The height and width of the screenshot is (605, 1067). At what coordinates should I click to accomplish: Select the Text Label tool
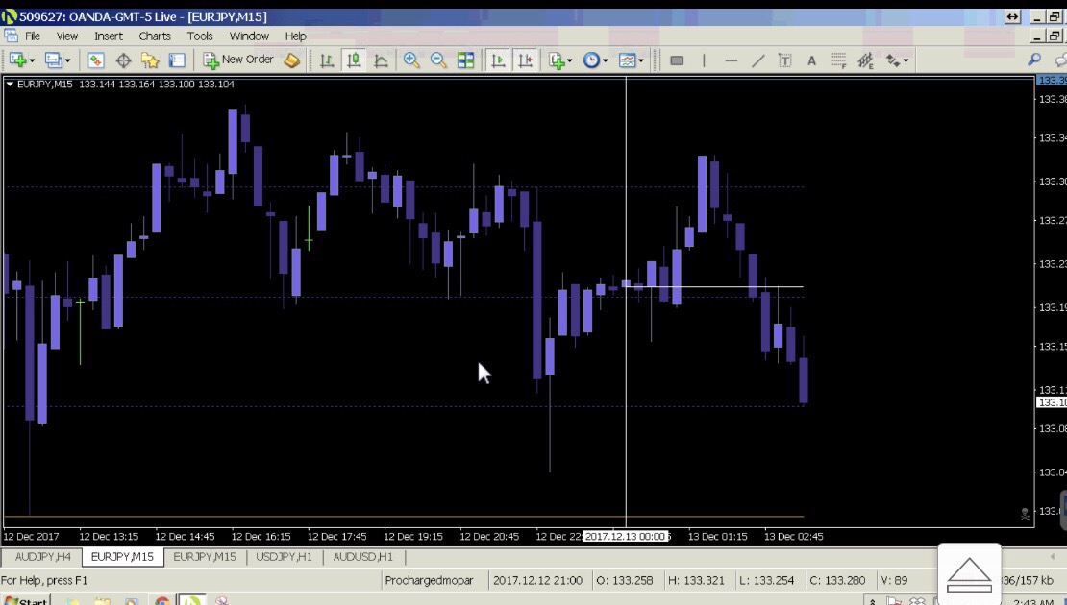pos(784,60)
